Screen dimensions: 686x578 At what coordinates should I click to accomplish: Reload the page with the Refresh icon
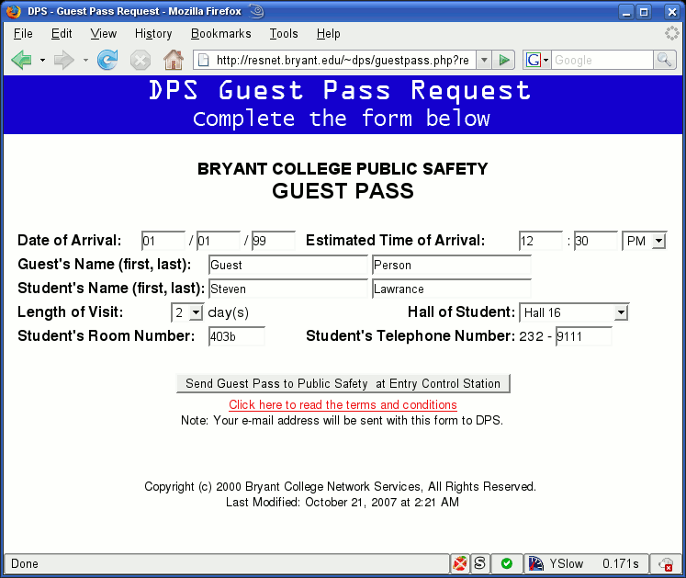tap(107, 60)
